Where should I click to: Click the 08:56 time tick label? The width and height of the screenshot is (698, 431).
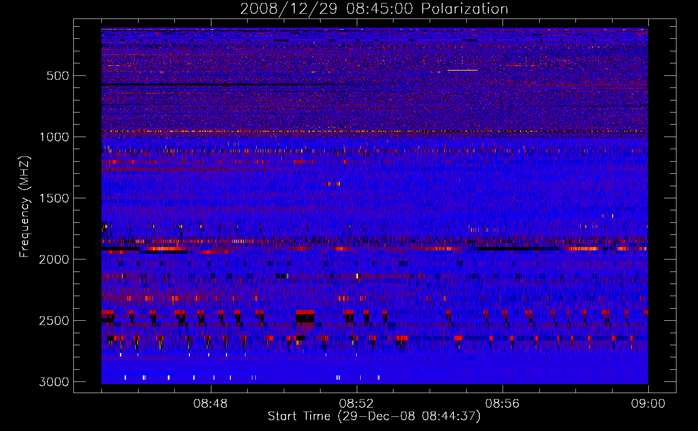tap(502, 404)
